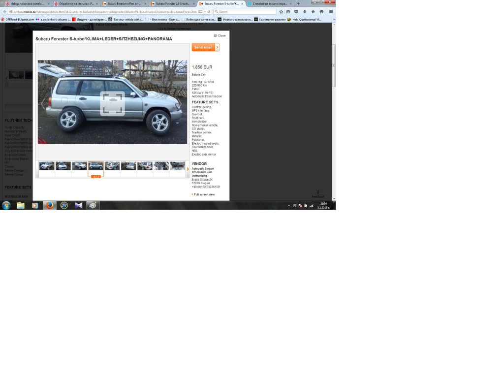Toggle reader view icon in the address bar
This screenshot has height=378, width=504.
[x=200, y=12]
